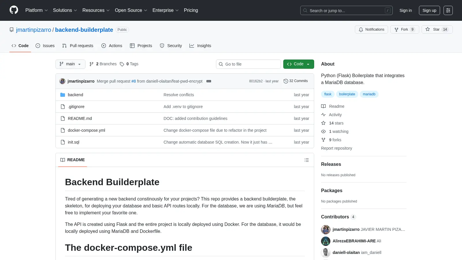Expand the Solutions menu

click(x=65, y=10)
